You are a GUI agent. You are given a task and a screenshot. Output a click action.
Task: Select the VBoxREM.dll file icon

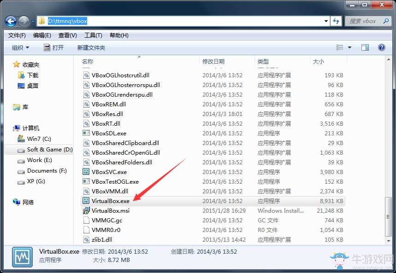coord(86,104)
